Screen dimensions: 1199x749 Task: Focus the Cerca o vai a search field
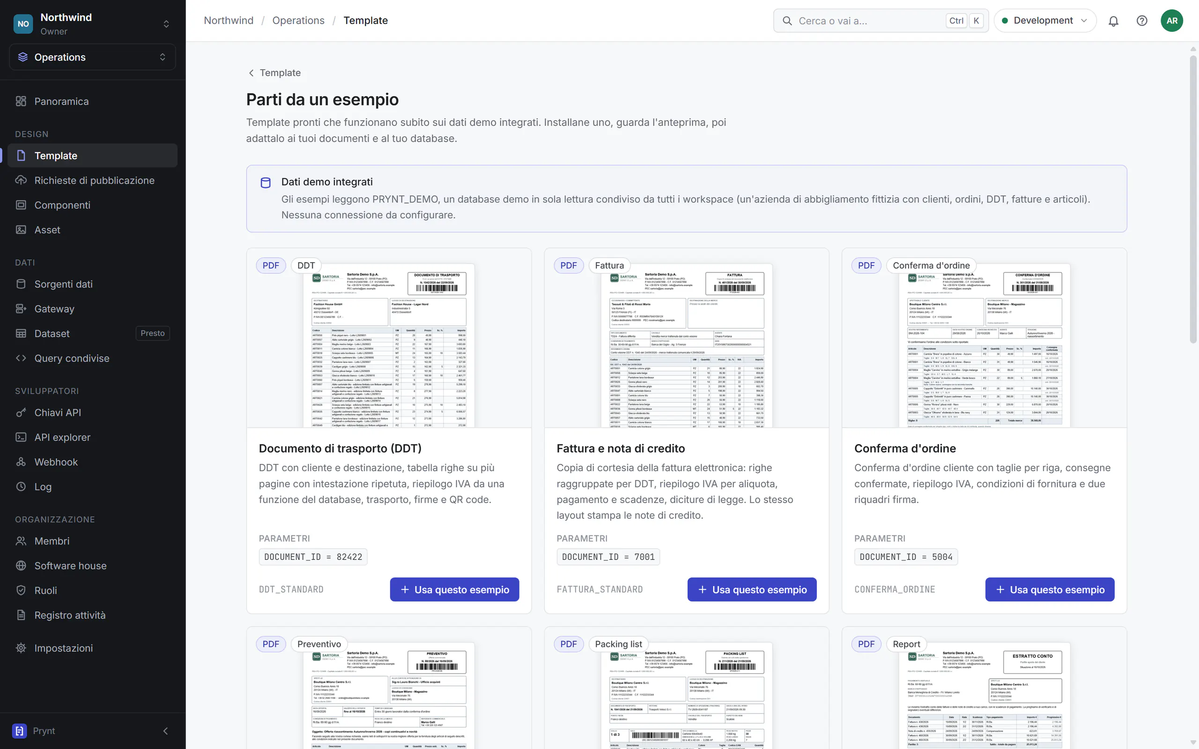click(x=881, y=21)
